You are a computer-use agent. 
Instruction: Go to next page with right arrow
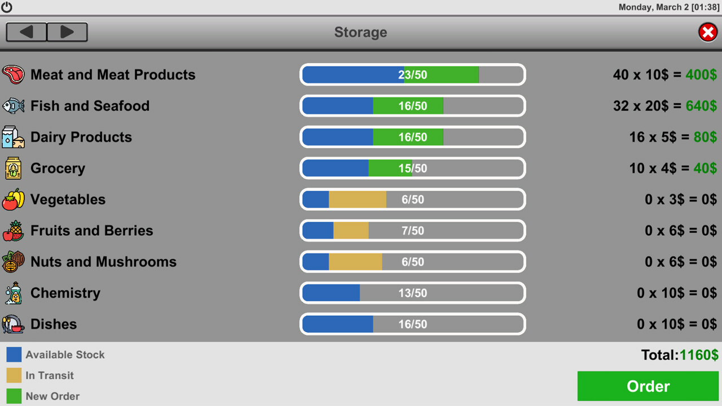(x=67, y=32)
